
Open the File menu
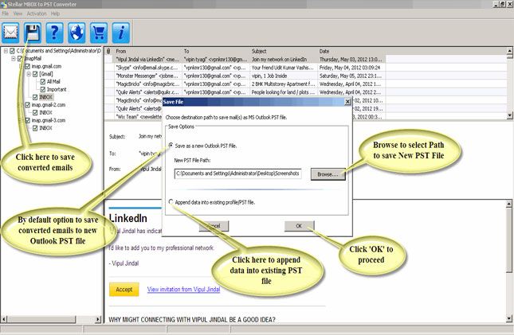pyautogui.click(x=6, y=14)
